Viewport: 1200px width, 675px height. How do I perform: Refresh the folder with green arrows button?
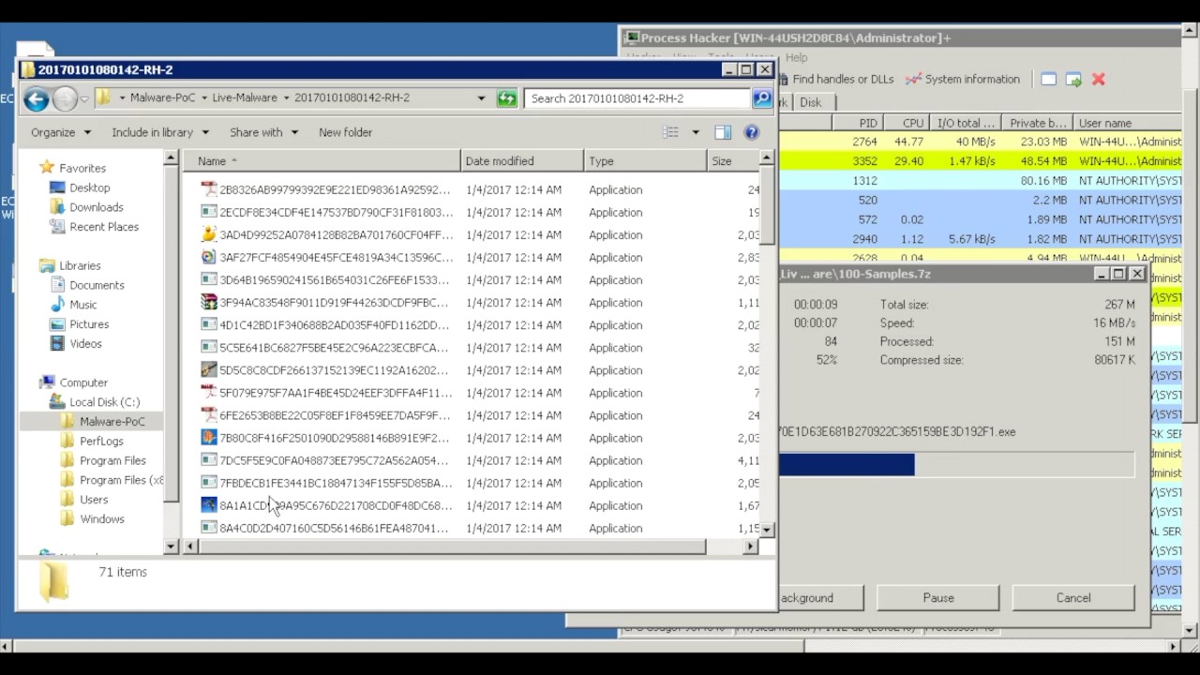506,98
